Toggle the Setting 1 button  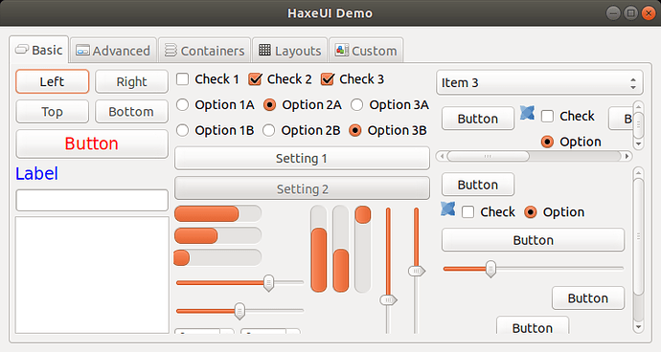(x=303, y=159)
